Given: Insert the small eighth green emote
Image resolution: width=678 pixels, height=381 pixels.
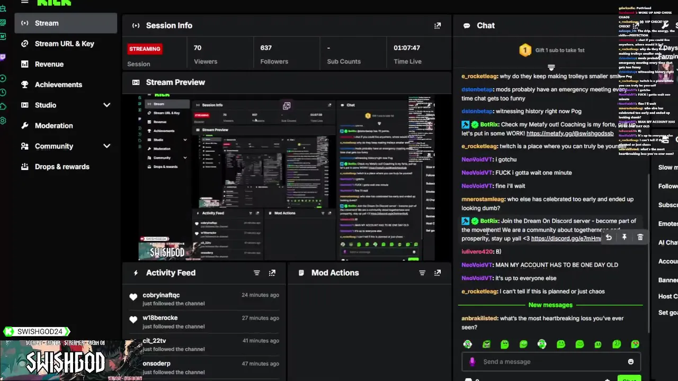Looking at the screenshot, I should 598,344.
